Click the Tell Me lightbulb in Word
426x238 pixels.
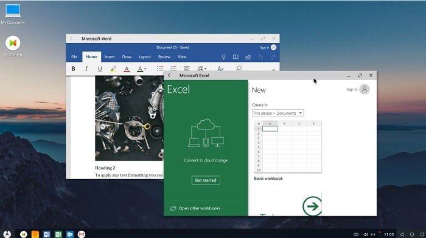(x=223, y=57)
